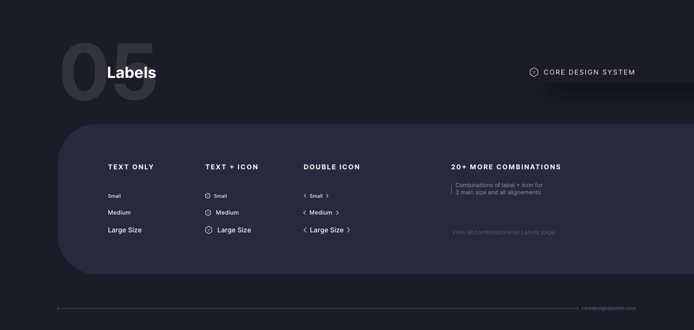Viewport: 694px width, 330px height.
Task: Click Medium text in Double Icon column
Action: 321,213
